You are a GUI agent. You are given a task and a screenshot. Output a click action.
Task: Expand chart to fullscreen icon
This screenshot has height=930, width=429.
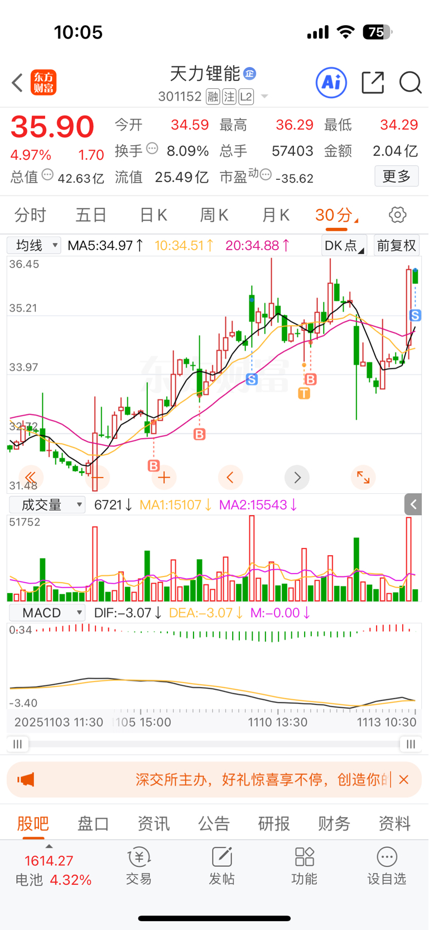pos(363,477)
